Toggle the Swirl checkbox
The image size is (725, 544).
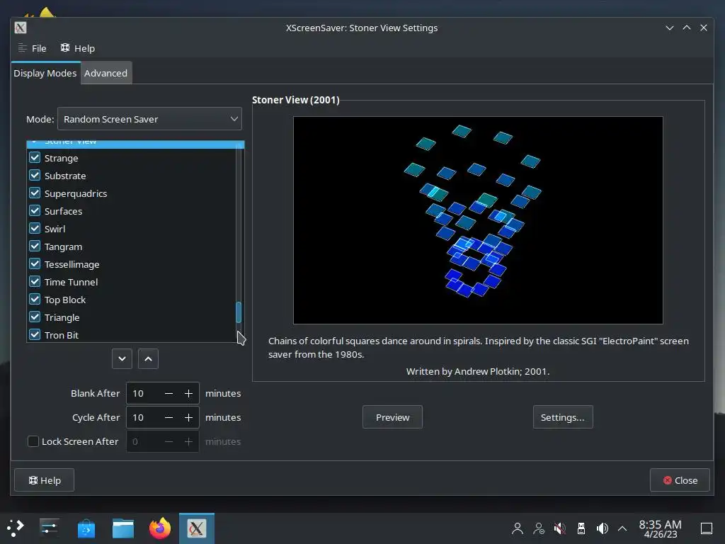point(35,229)
